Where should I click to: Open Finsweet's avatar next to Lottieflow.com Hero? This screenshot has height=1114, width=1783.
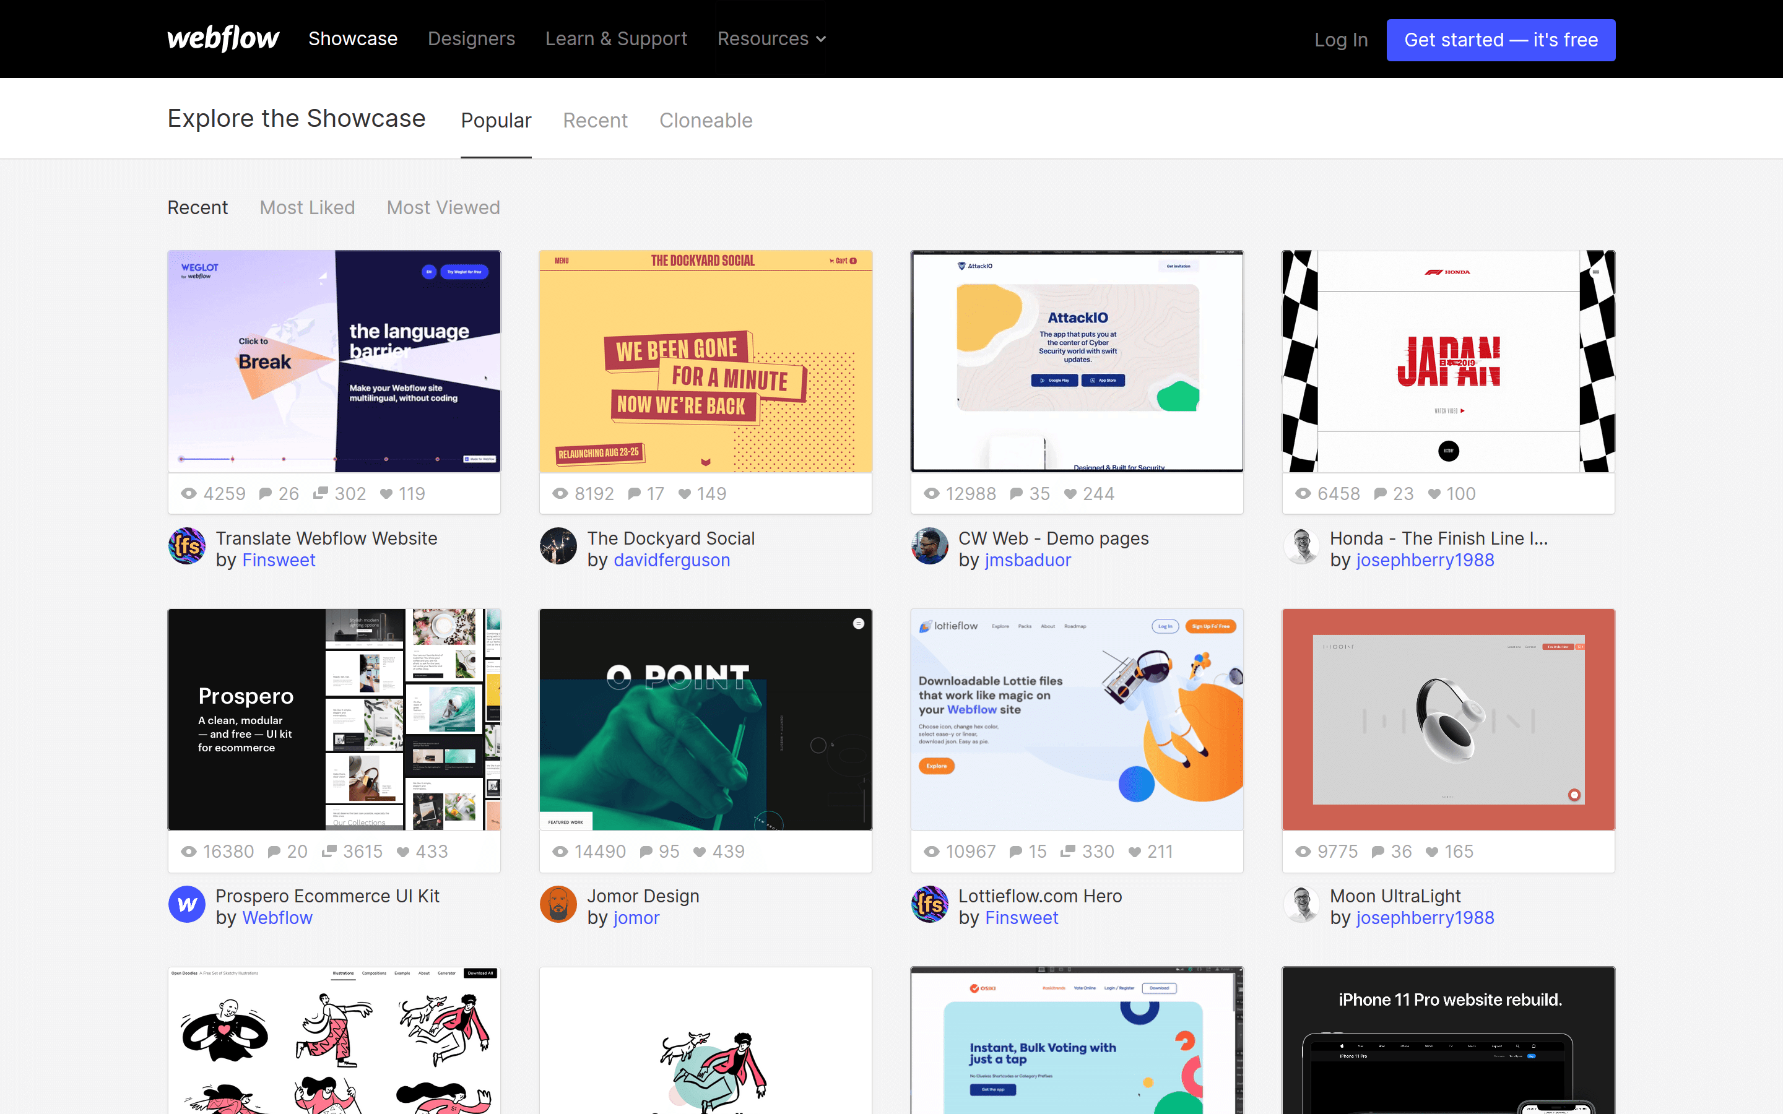pyautogui.click(x=931, y=905)
